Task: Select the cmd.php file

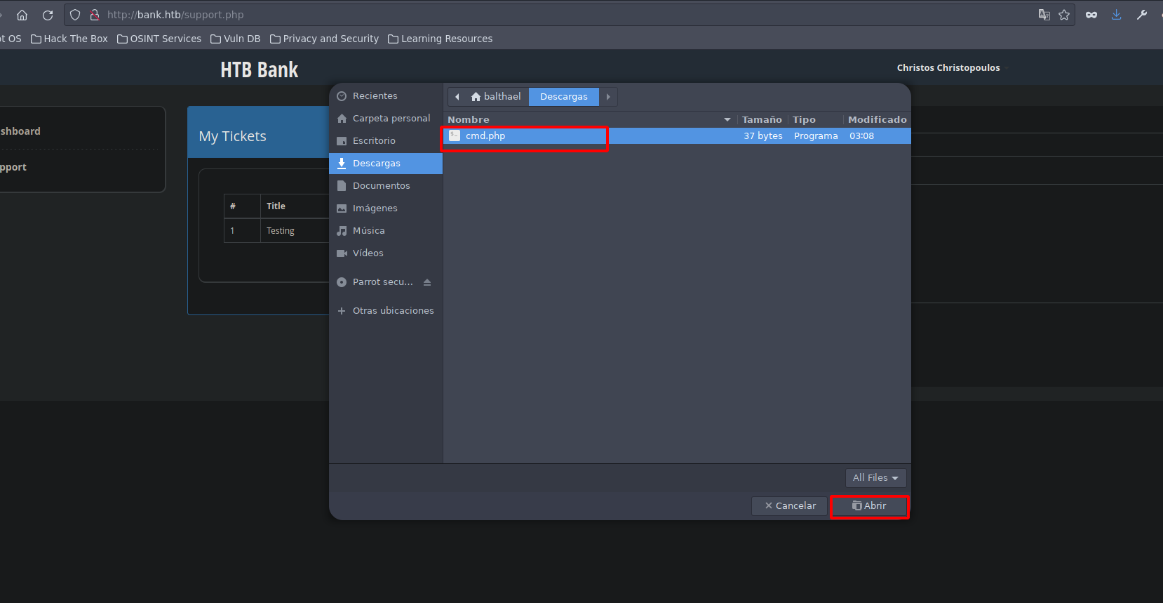Action: click(x=485, y=136)
